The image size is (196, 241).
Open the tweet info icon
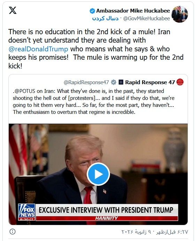13,232
